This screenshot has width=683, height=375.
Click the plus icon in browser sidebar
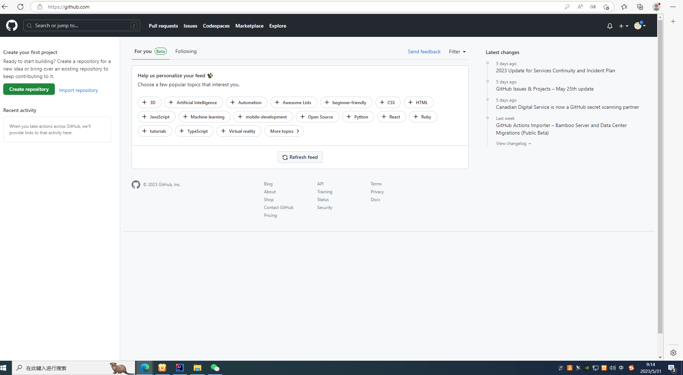point(673,21)
